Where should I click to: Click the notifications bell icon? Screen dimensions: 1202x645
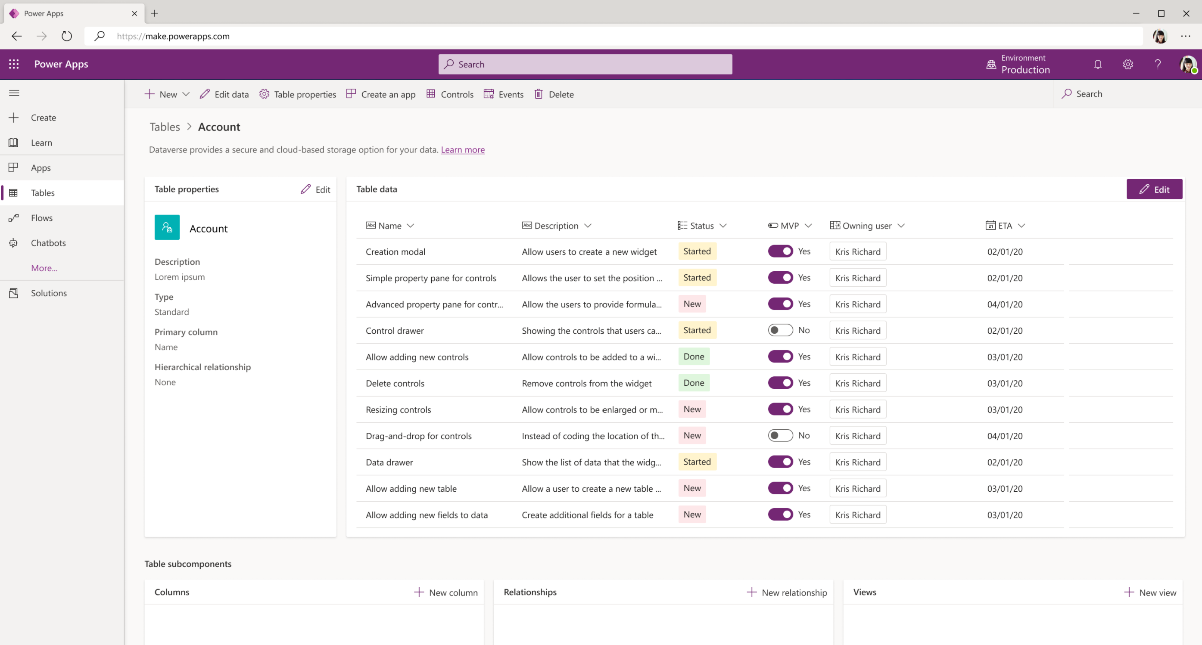tap(1097, 64)
